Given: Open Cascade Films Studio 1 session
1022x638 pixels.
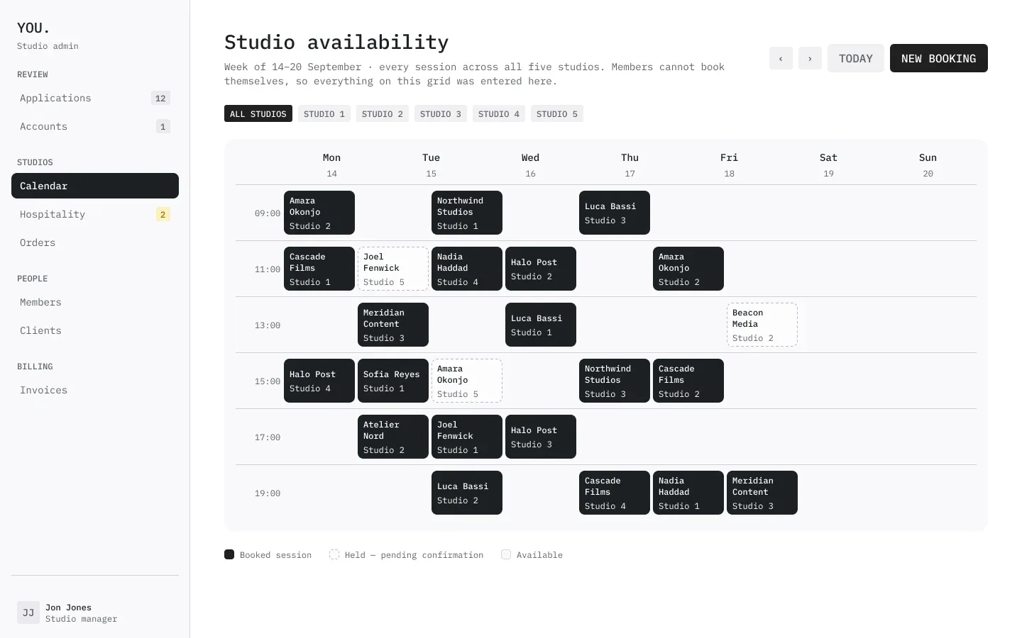Looking at the screenshot, I should (x=319, y=269).
